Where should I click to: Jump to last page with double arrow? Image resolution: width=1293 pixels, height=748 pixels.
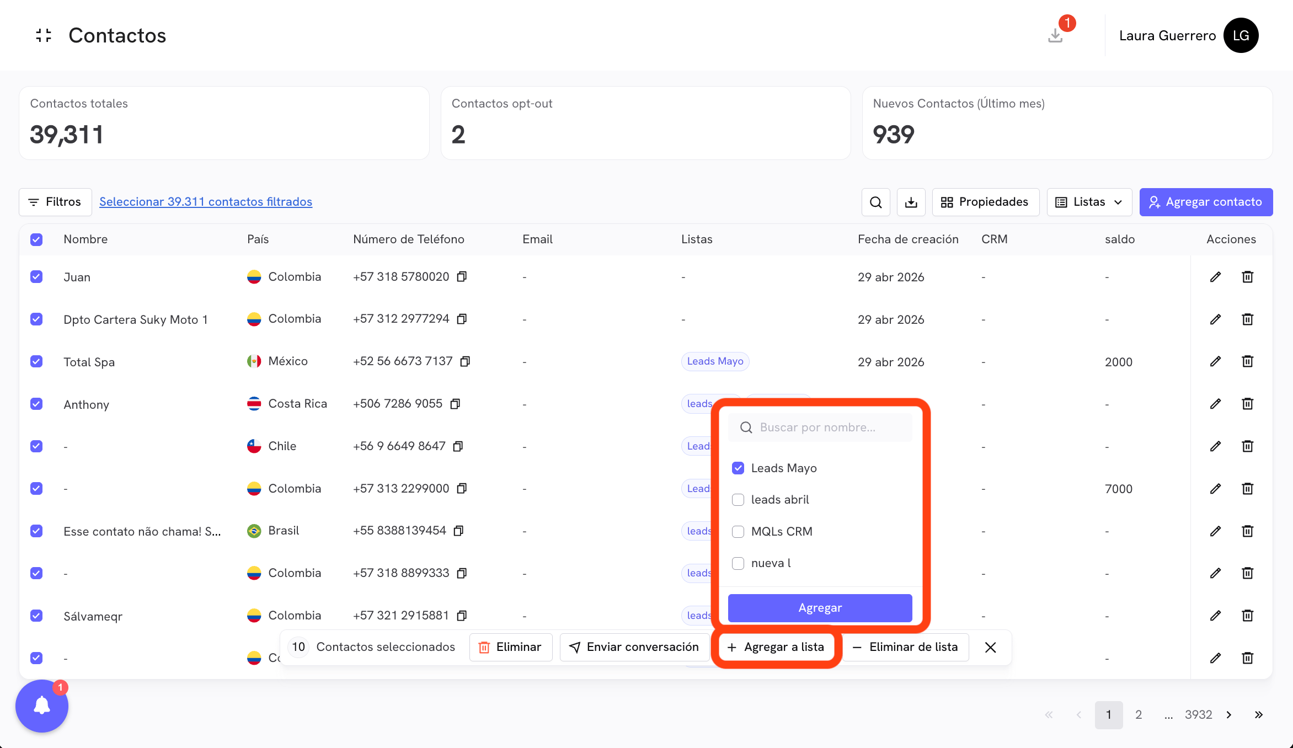[1258, 715]
